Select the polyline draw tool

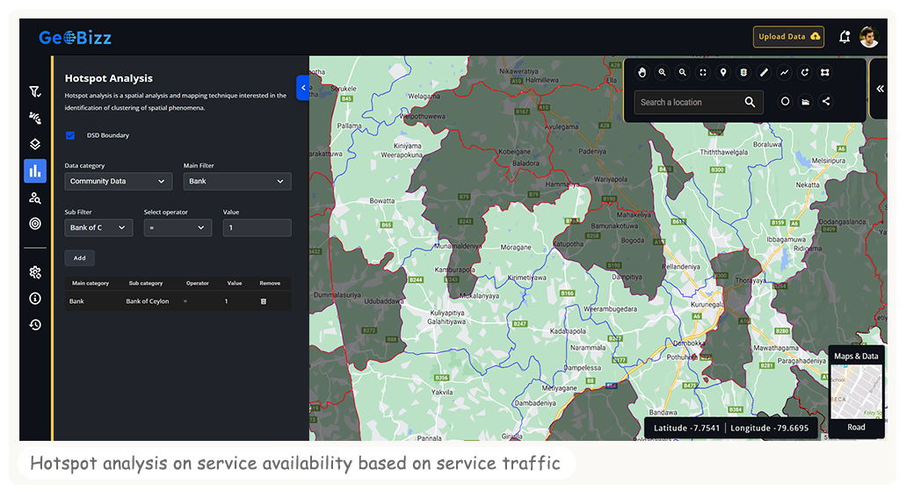784,72
